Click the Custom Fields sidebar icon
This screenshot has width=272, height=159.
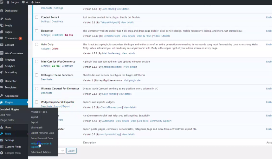point(2,147)
